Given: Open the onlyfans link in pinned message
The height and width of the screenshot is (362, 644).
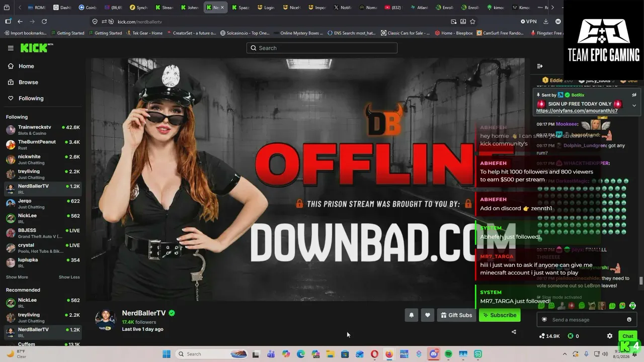Looking at the screenshot, I should [577, 111].
